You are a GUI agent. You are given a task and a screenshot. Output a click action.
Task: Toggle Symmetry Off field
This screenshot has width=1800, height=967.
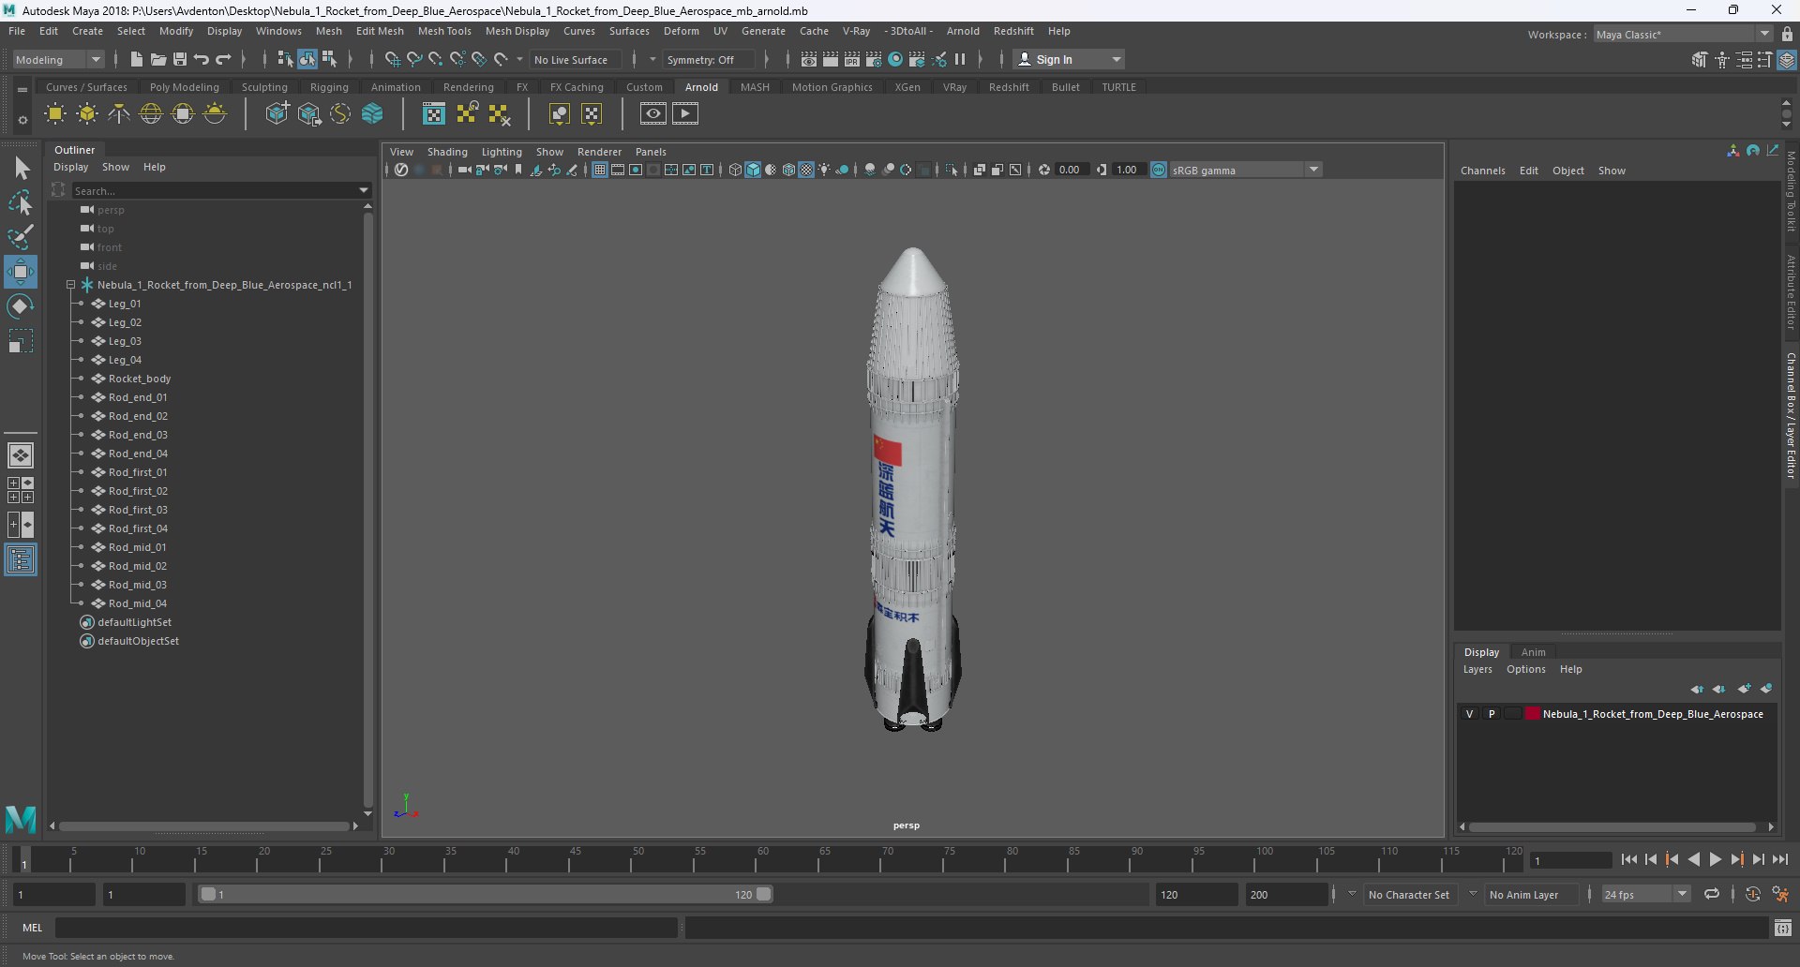(x=708, y=59)
